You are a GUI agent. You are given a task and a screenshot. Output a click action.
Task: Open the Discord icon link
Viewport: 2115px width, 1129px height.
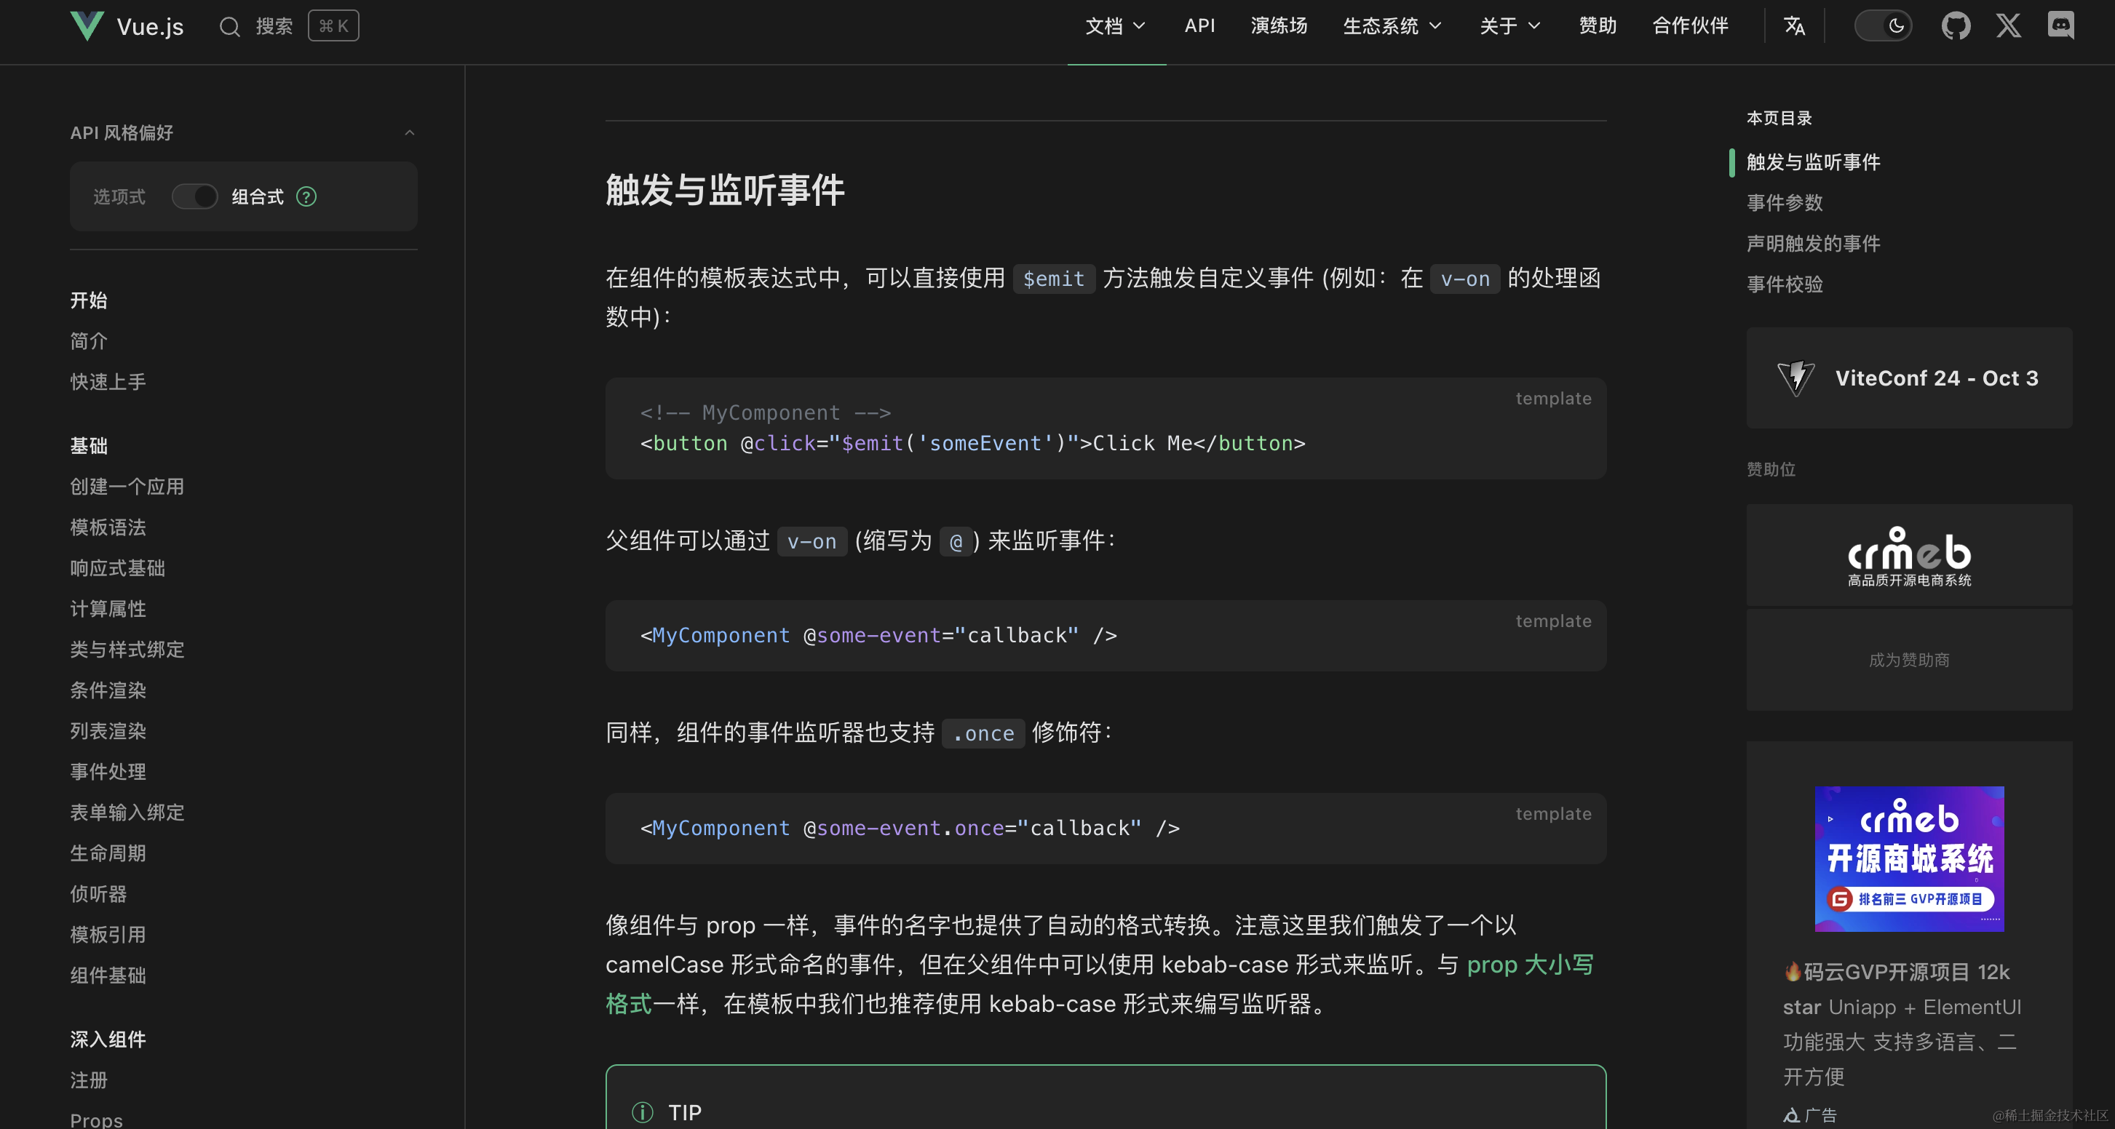[x=2060, y=26]
